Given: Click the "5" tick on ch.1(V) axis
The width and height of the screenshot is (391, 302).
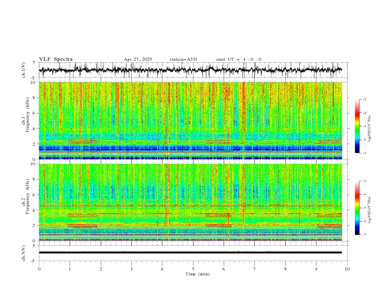Looking at the screenshot, I should pos(35,63).
